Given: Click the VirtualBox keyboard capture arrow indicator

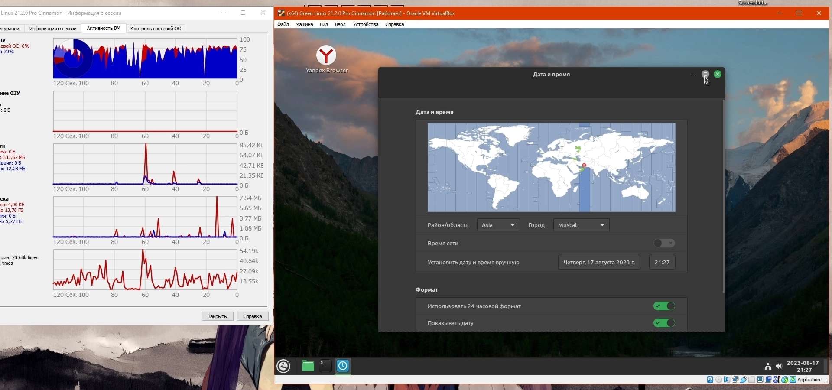Looking at the screenshot, I should pos(793,380).
